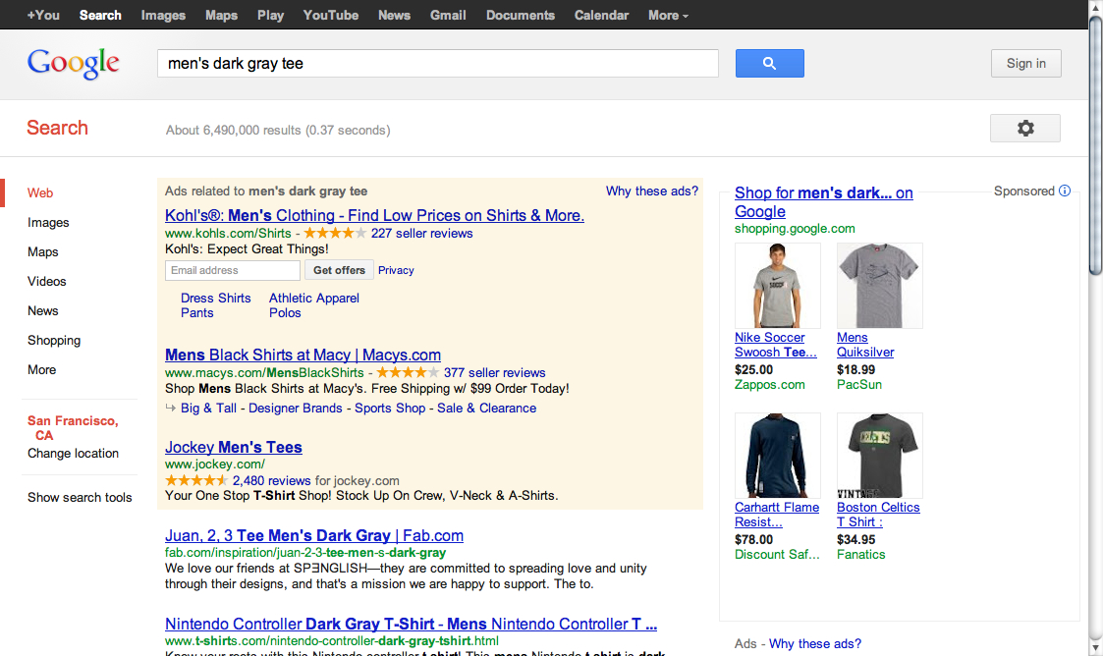Image resolution: width=1103 pixels, height=656 pixels.
Task: Open Sale & Clearance sitelink
Action: coord(487,408)
